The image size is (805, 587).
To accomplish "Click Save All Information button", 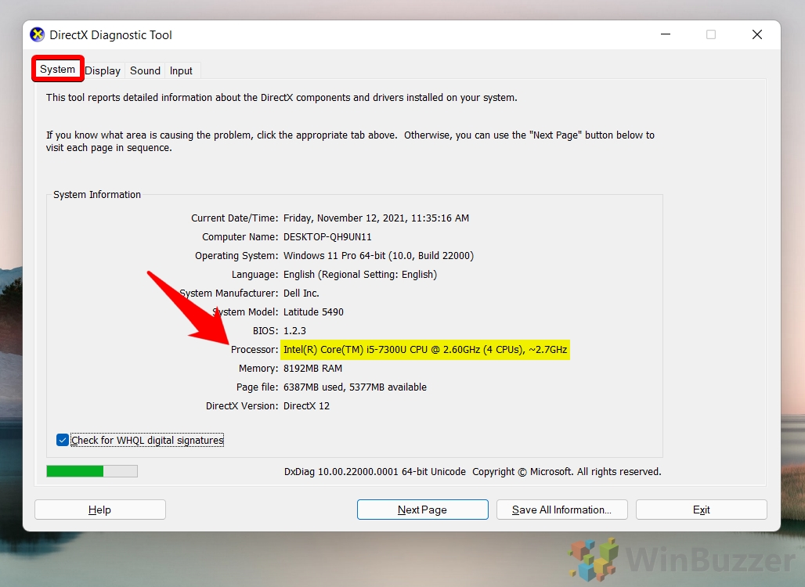I will click(x=561, y=510).
